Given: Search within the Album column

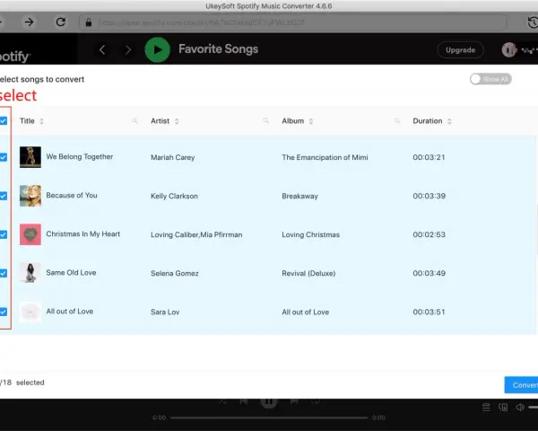Looking at the screenshot, I should [x=397, y=120].
